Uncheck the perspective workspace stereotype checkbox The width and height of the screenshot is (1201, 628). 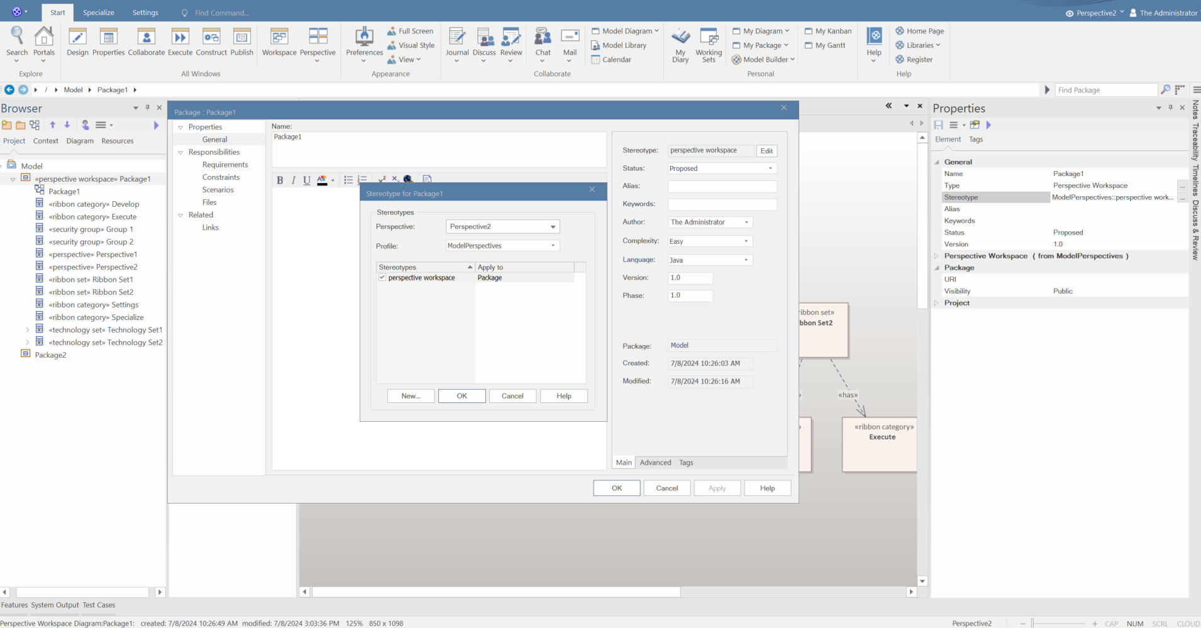tap(382, 277)
